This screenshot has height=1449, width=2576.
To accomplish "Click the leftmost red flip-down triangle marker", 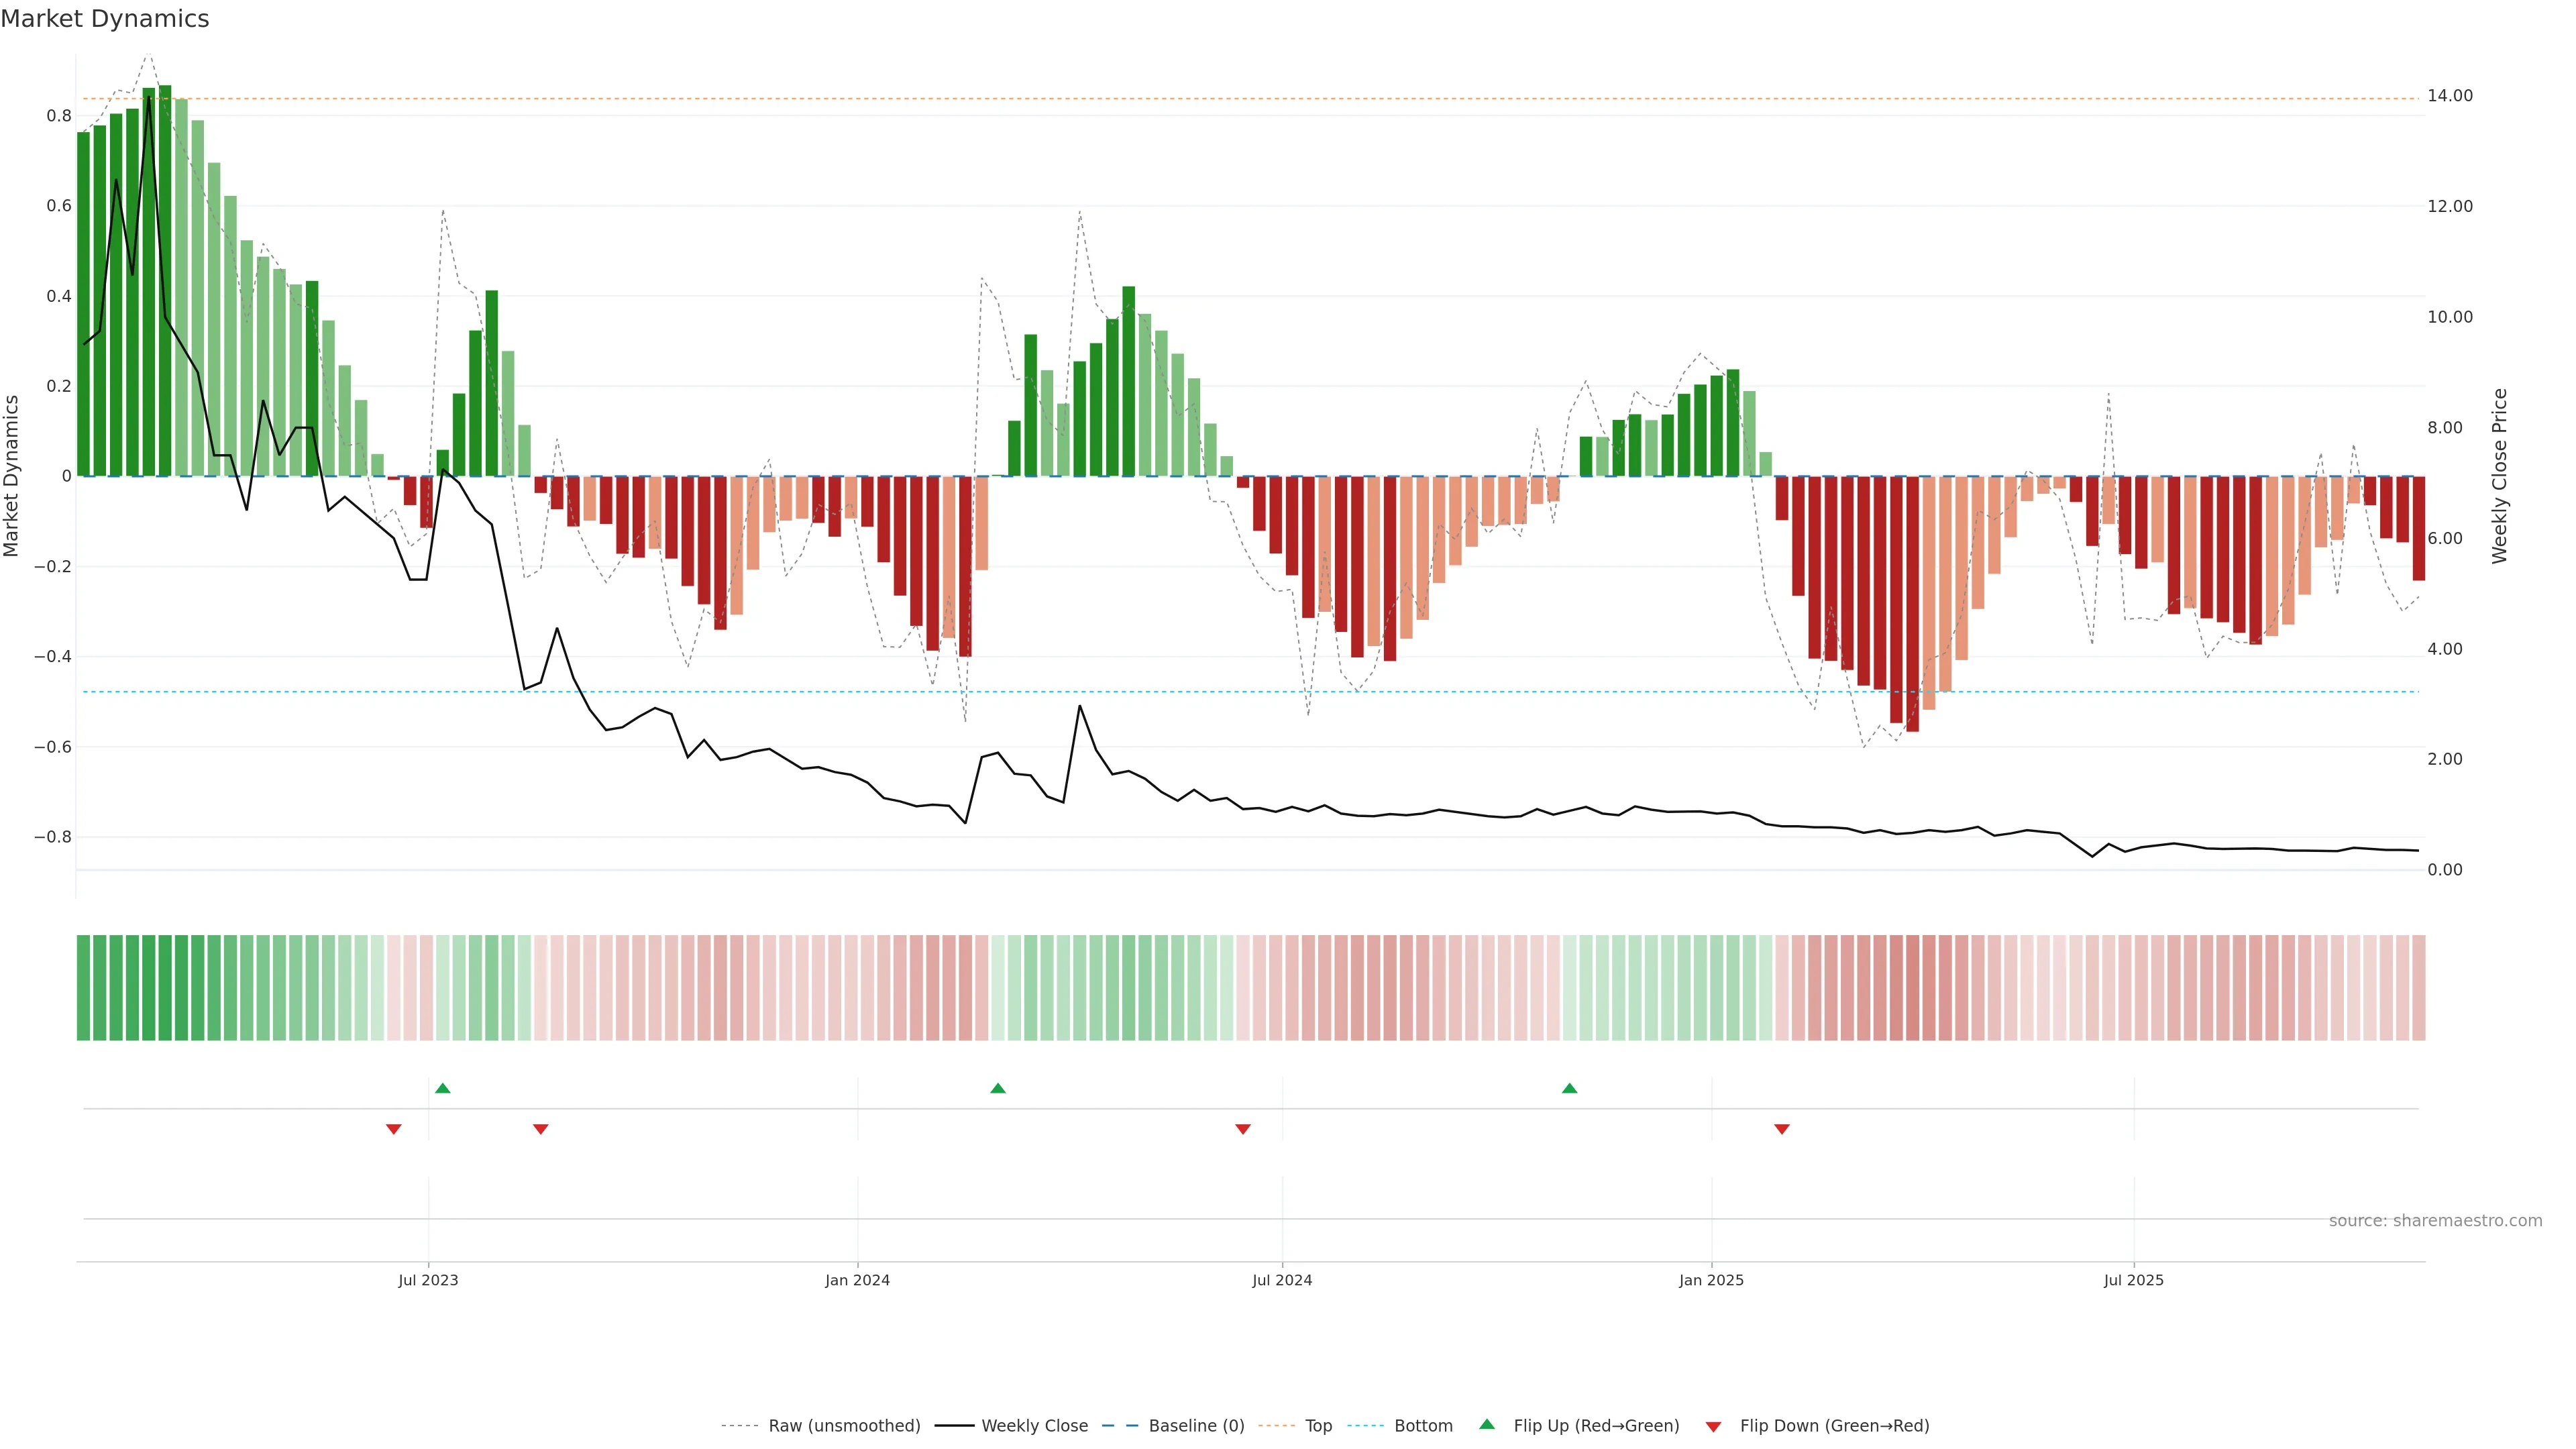I will [394, 1129].
